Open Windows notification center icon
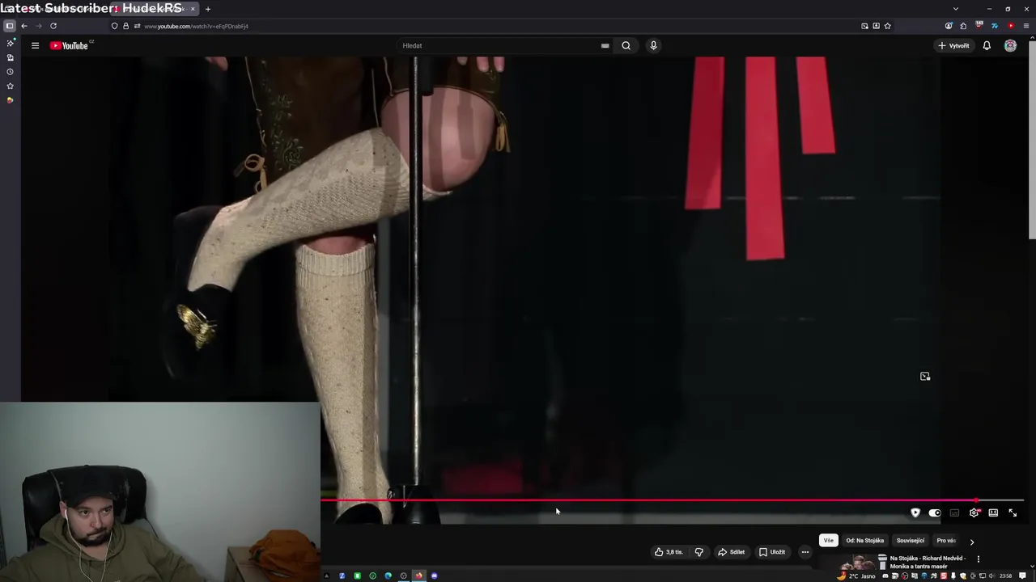 coord(1022,576)
